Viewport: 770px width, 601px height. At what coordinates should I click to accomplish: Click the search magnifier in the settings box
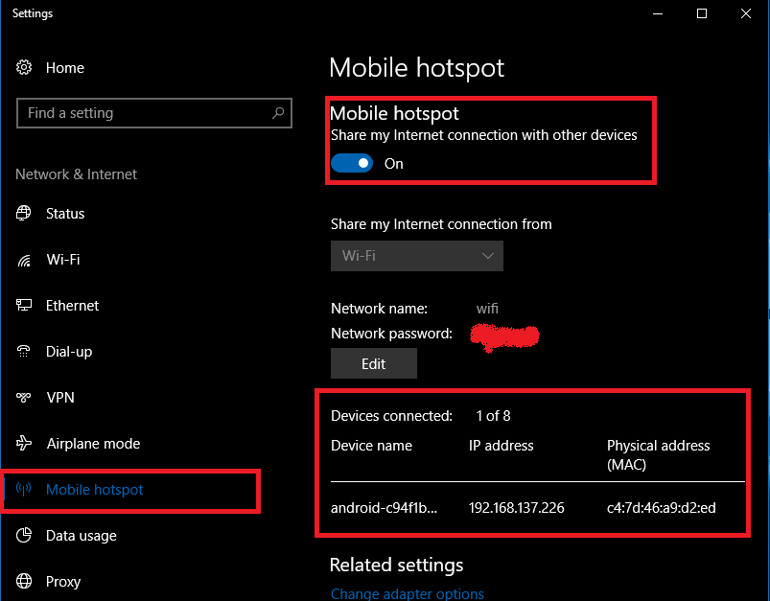point(278,113)
